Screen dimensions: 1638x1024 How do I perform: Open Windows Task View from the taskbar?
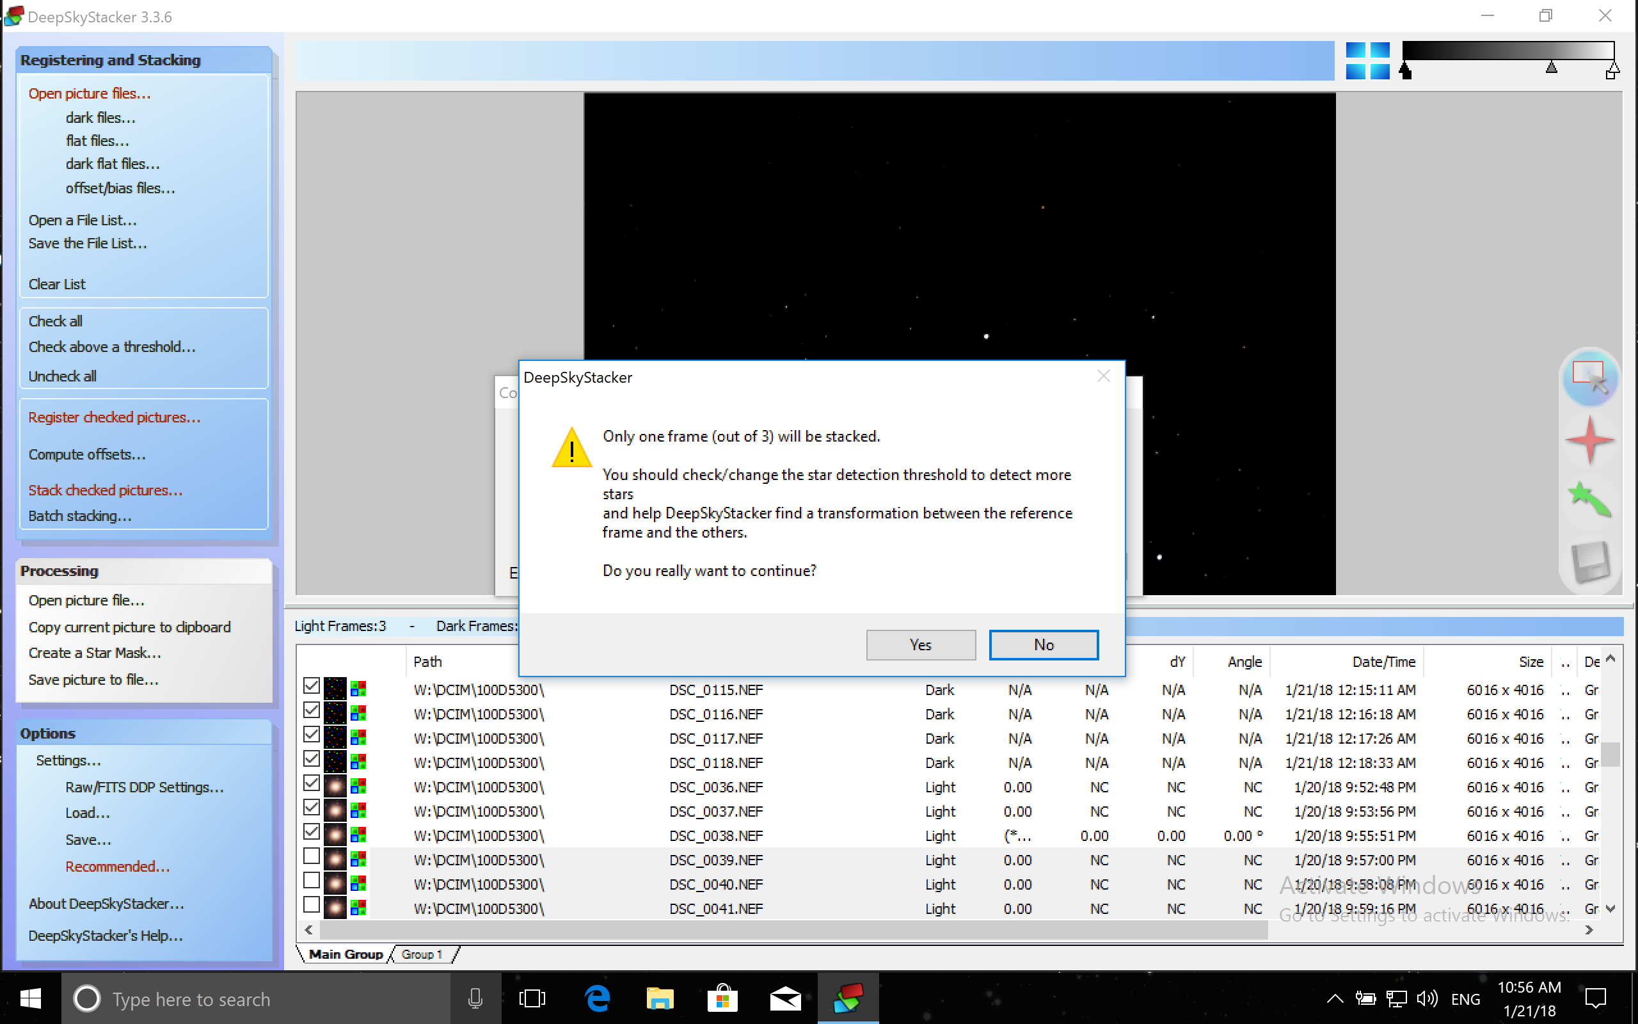(532, 998)
